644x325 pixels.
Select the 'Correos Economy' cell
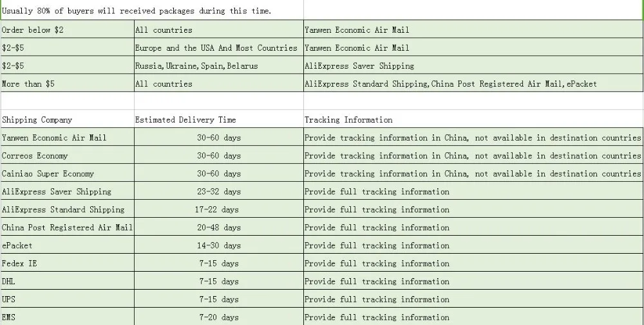(68, 155)
